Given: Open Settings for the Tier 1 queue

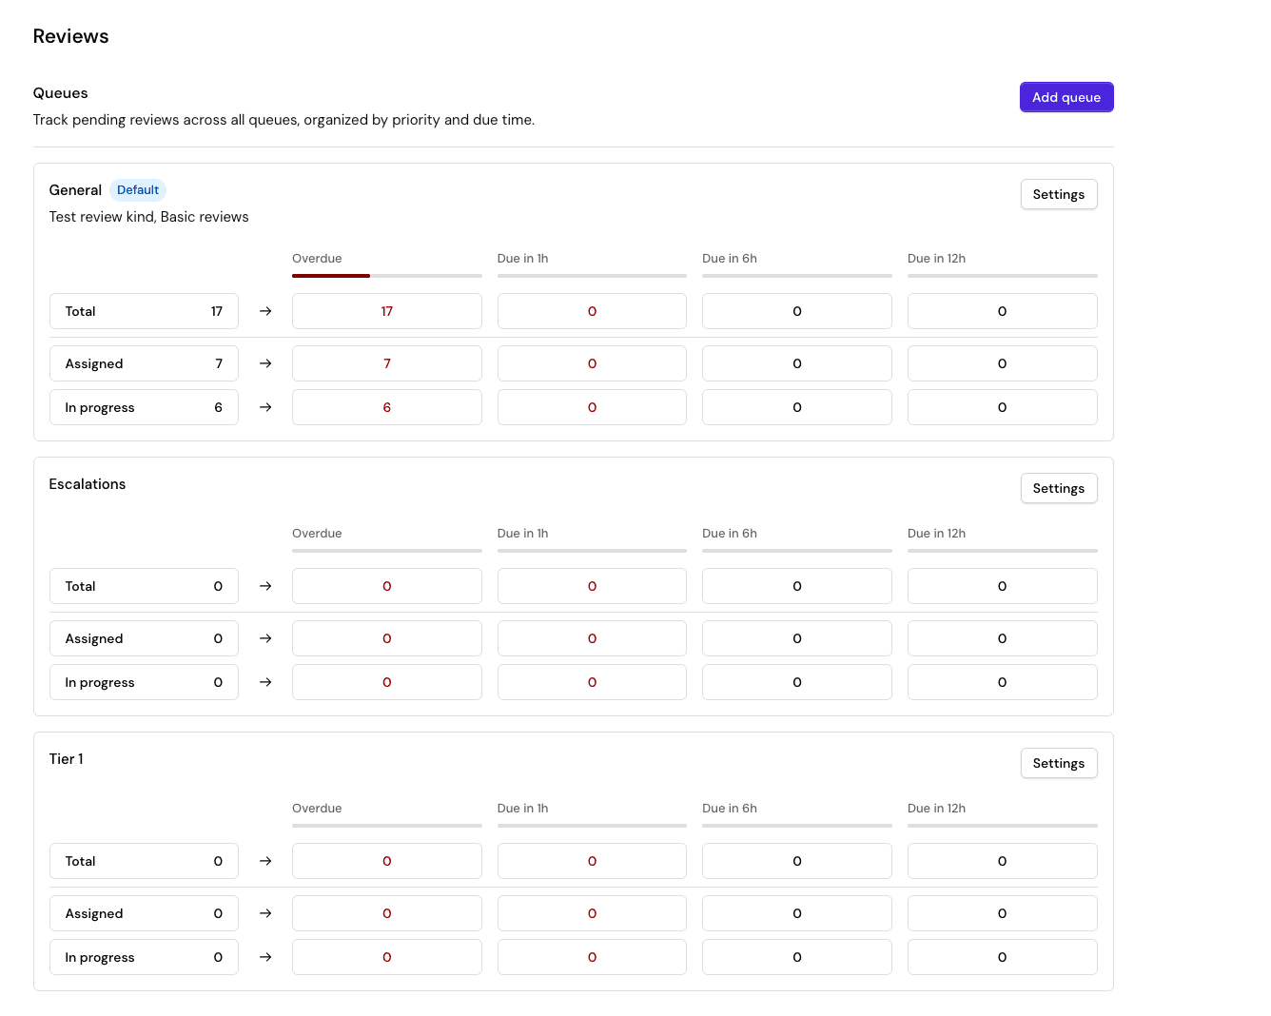Looking at the screenshot, I should (x=1059, y=763).
